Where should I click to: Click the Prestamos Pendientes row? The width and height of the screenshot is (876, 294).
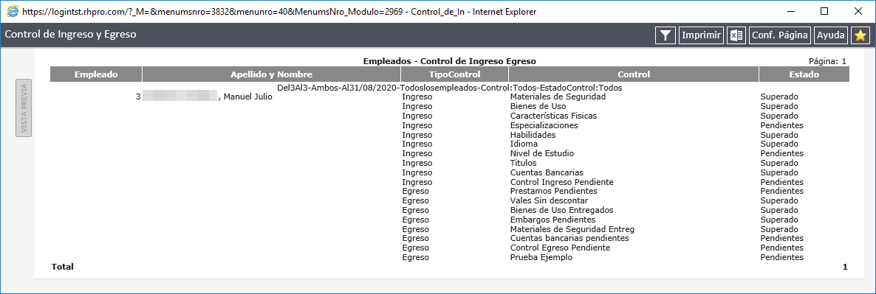[x=554, y=191]
